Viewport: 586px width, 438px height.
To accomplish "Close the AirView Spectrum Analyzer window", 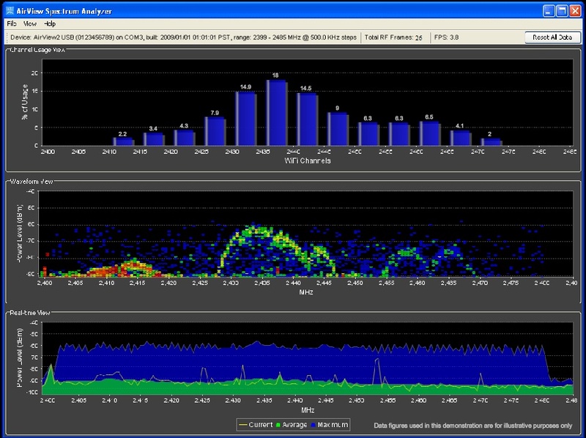I will tap(576, 11).
